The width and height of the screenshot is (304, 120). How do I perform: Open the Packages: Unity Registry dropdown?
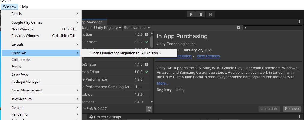pos(102,28)
